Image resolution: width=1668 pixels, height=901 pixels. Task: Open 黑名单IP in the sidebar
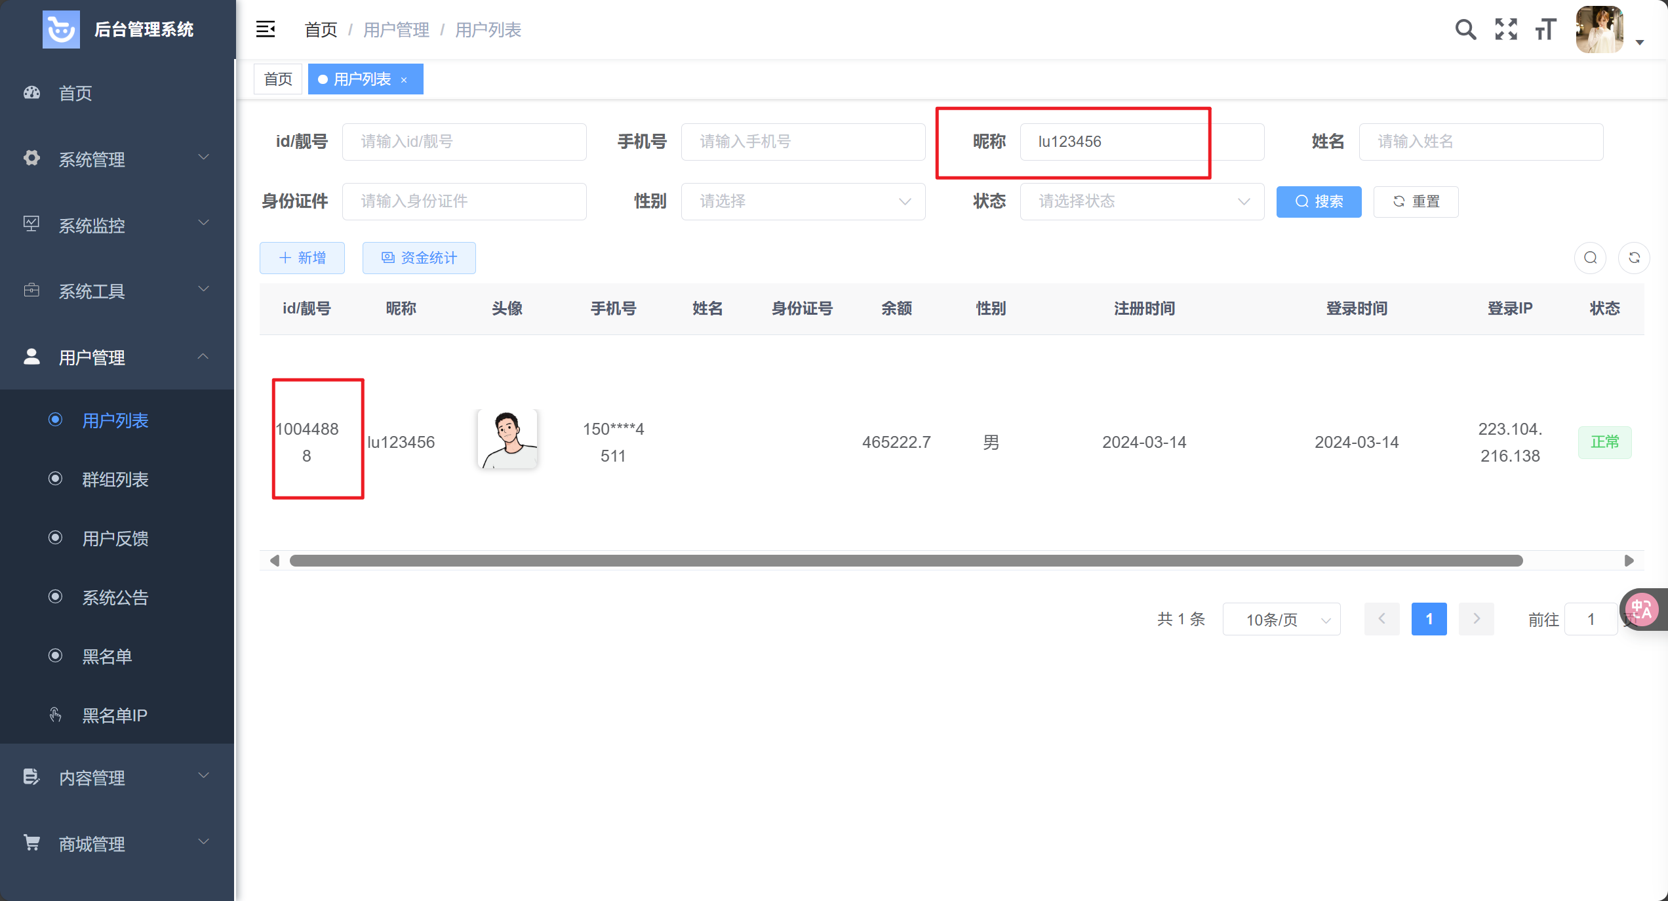click(x=115, y=715)
